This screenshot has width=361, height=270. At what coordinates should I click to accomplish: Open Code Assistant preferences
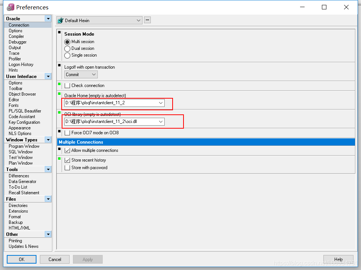(22, 117)
